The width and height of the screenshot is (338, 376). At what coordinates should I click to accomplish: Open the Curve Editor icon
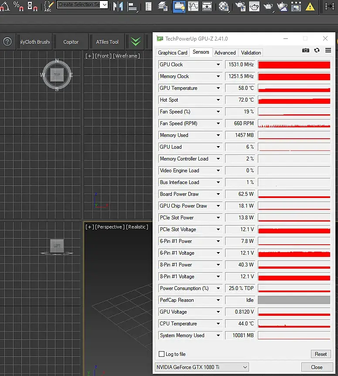(193, 6)
